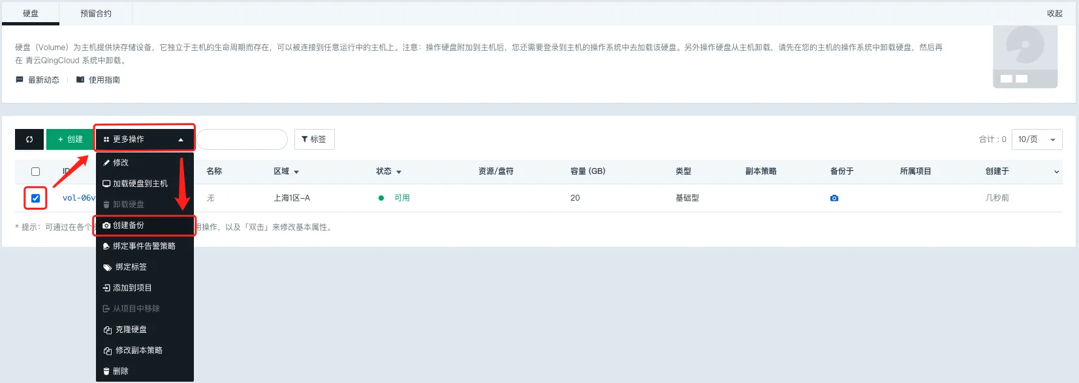Image resolution: width=1079 pixels, height=383 pixels.
Task: Click inside the search input box
Action: point(242,139)
